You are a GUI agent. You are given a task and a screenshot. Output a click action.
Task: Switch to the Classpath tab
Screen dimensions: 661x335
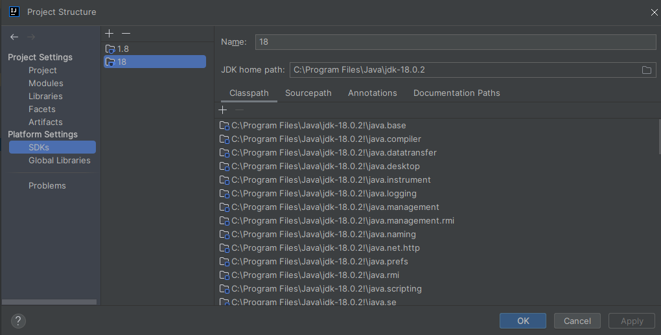249,93
